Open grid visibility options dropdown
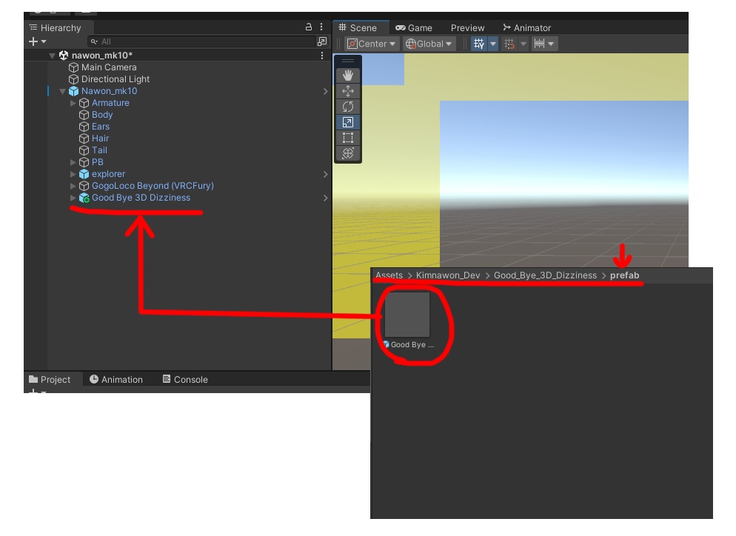The height and width of the screenshot is (536, 736). pyautogui.click(x=493, y=44)
